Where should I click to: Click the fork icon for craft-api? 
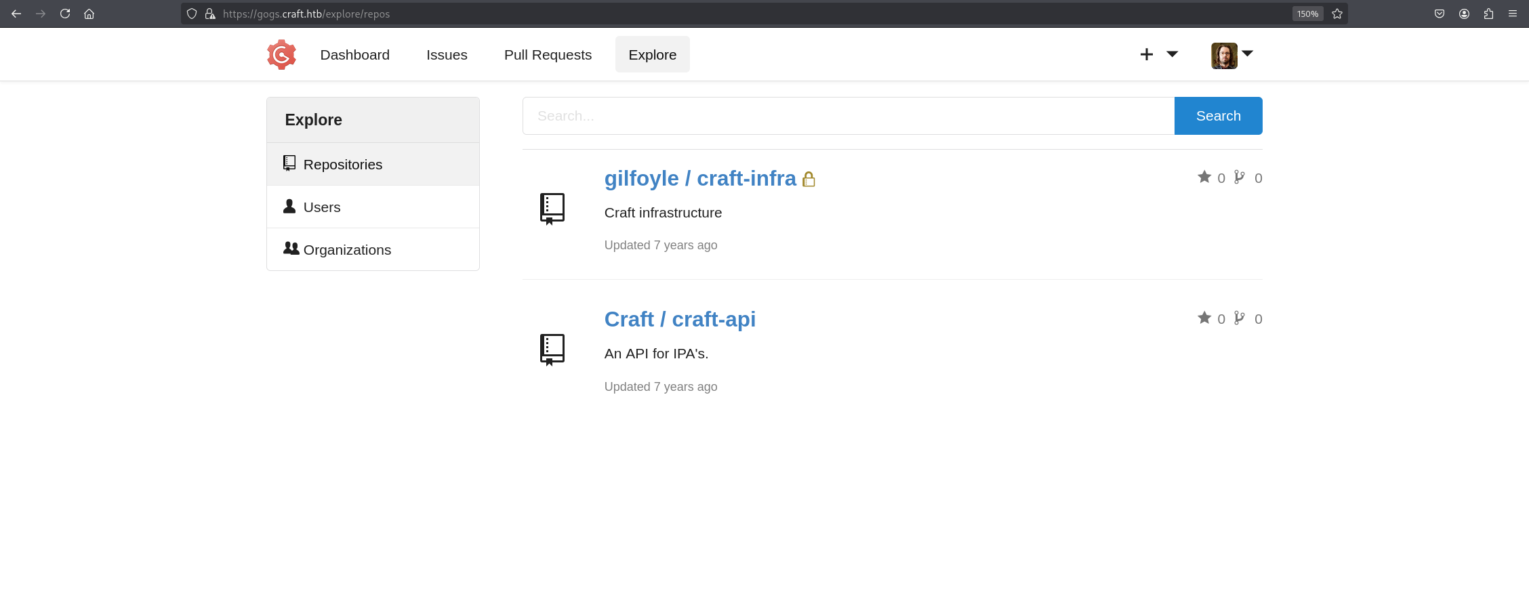(1239, 318)
